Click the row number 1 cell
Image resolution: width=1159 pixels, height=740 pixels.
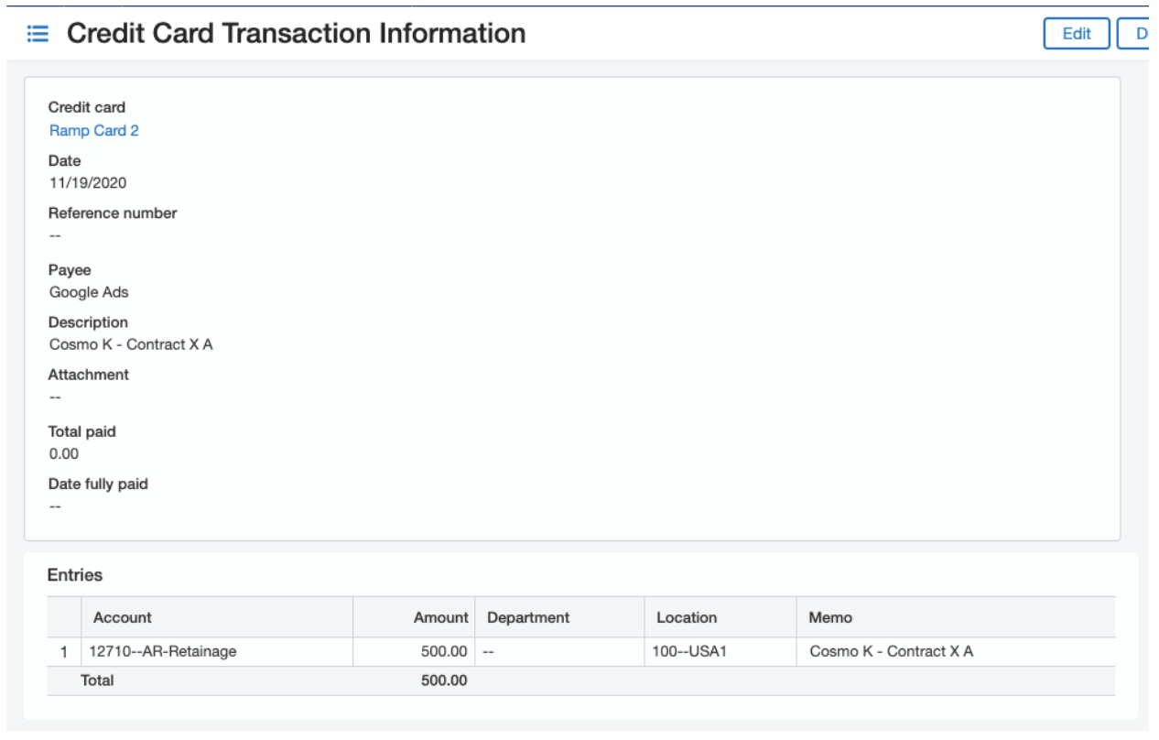tap(64, 652)
